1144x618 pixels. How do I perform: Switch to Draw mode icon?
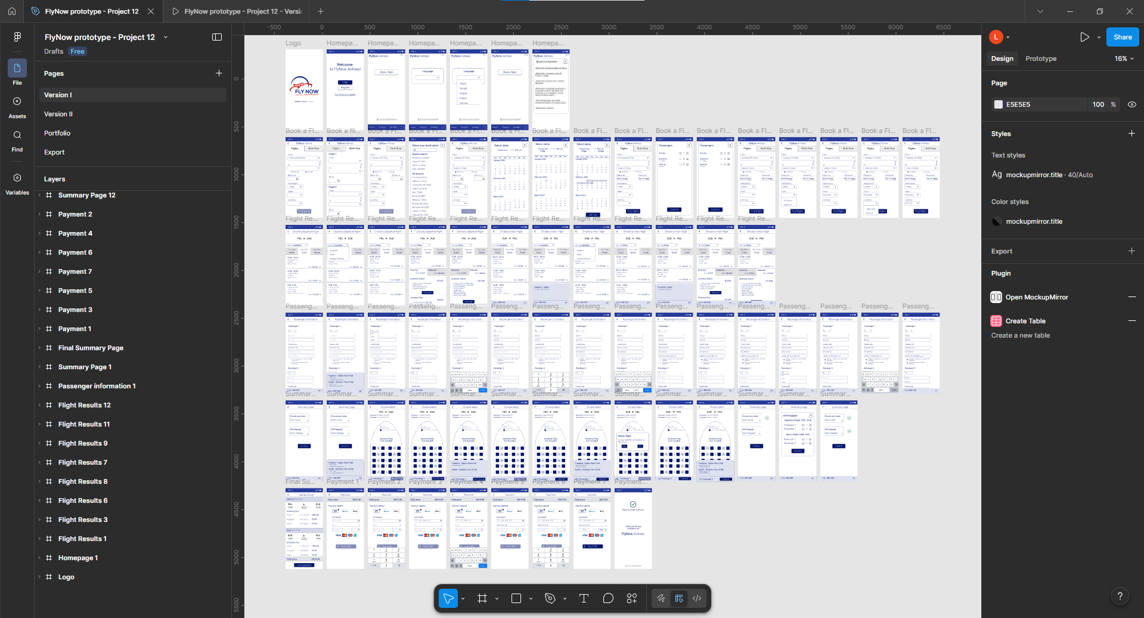(661, 598)
